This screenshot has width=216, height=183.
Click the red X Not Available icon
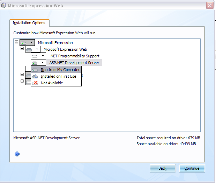pyautogui.click(x=35, y=83)
